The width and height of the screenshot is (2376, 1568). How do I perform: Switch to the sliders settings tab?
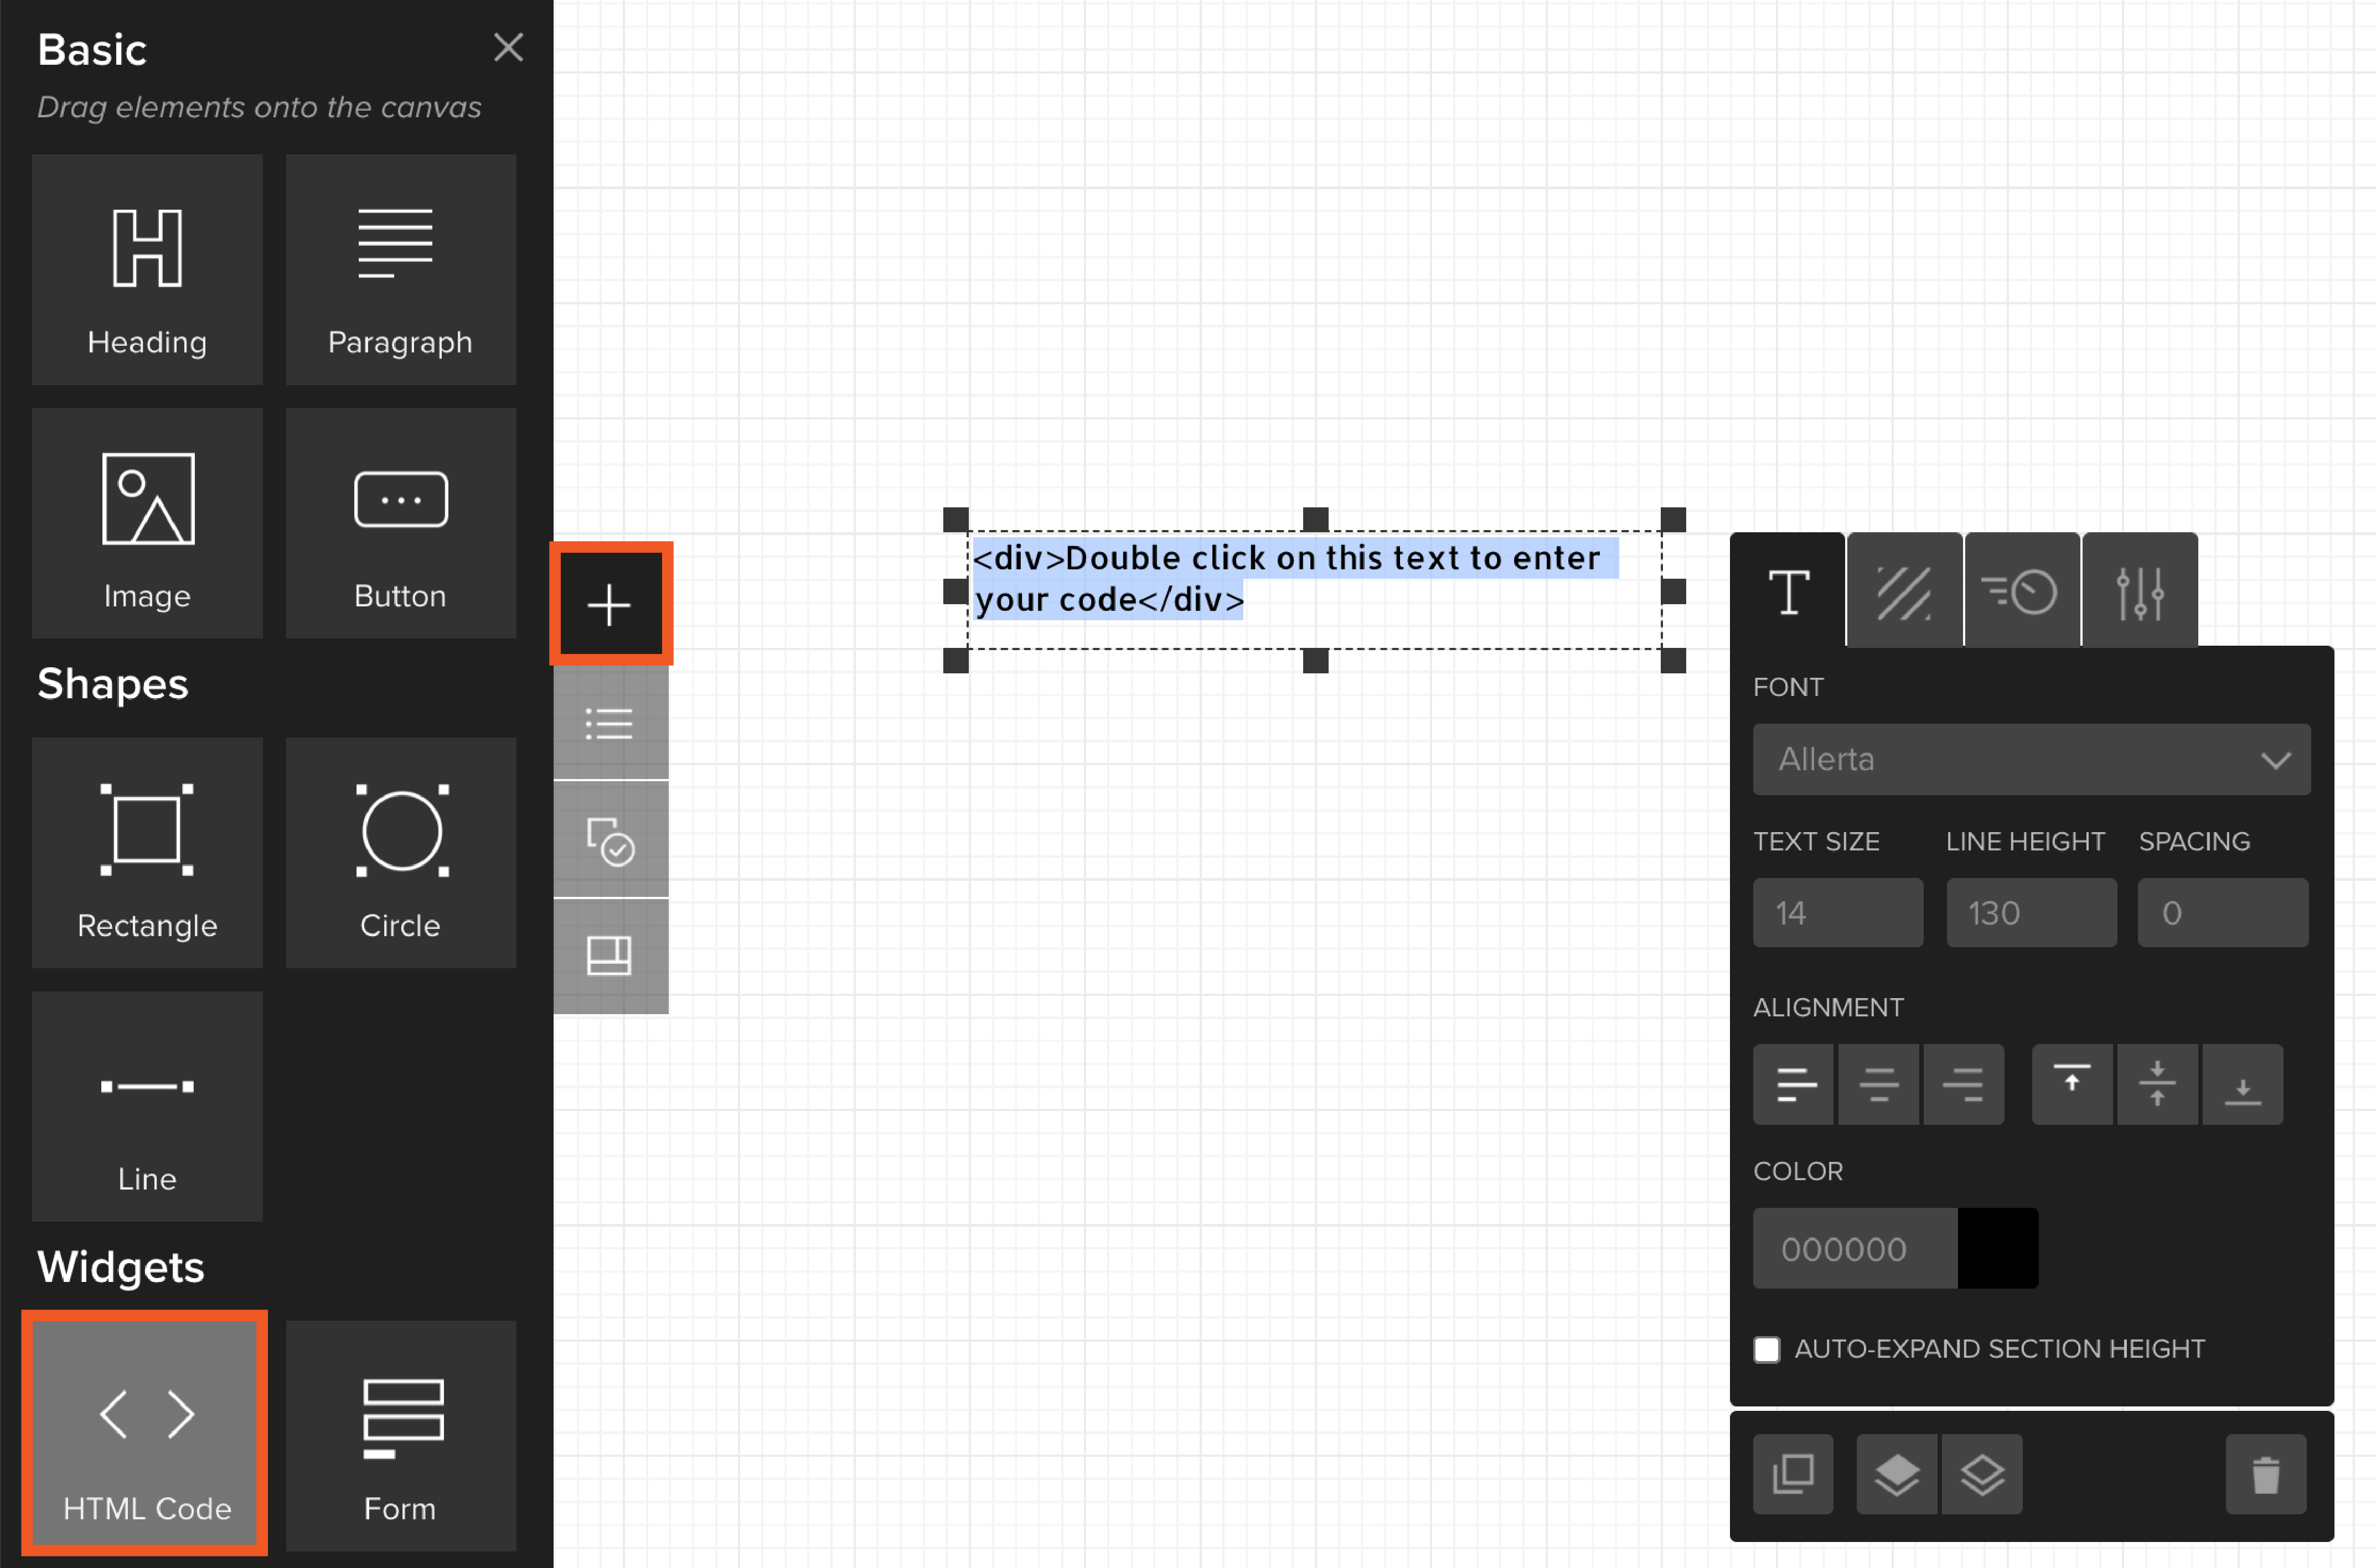pyautogui.click(x=2139, y=592)
